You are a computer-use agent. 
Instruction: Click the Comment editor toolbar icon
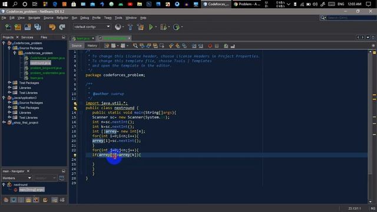tap(226, 46)
